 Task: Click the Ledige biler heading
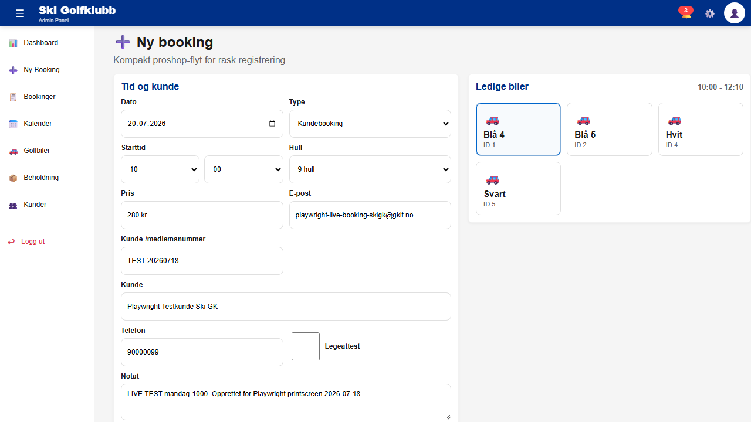pos(502,87)
